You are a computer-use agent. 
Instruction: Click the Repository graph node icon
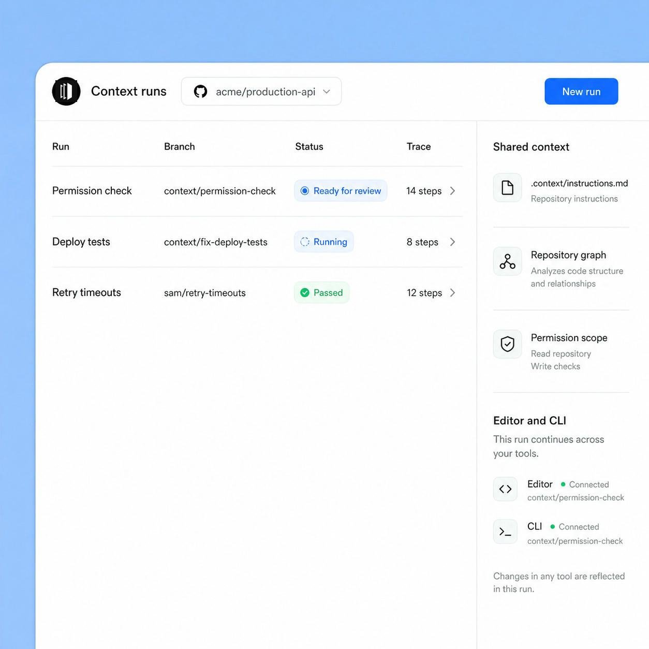(x=508, y=261)
